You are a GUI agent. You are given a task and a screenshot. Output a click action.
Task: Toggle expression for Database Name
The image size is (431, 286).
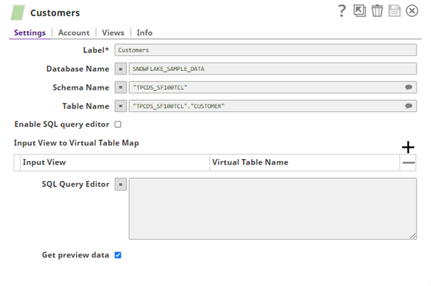[x=121, y=69]
